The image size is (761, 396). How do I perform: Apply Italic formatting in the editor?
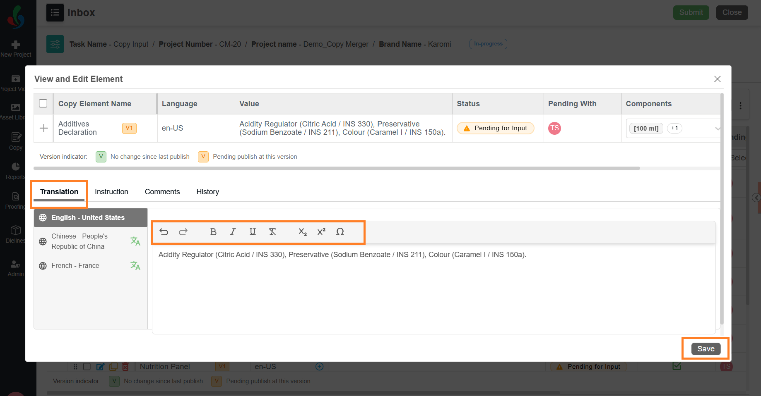(x=233, y=232)
